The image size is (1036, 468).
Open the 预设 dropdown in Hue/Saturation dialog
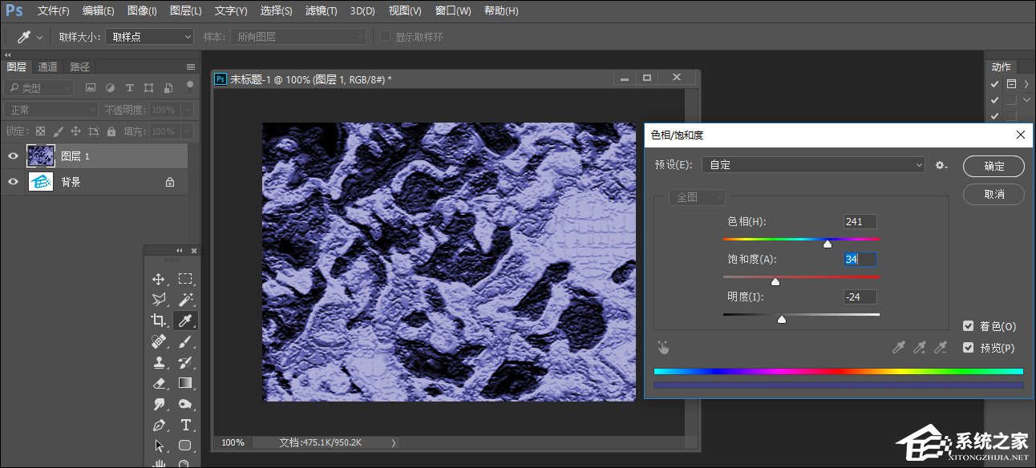812,165
